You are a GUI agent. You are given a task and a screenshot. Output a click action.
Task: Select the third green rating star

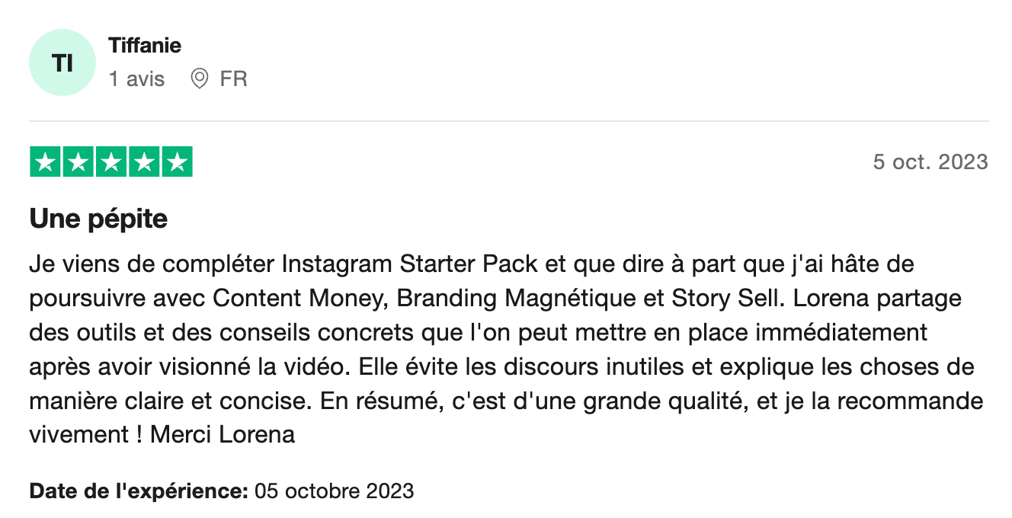(111, 161)
